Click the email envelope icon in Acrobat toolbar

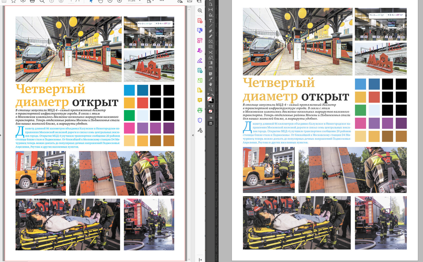(x=190, y=1)
